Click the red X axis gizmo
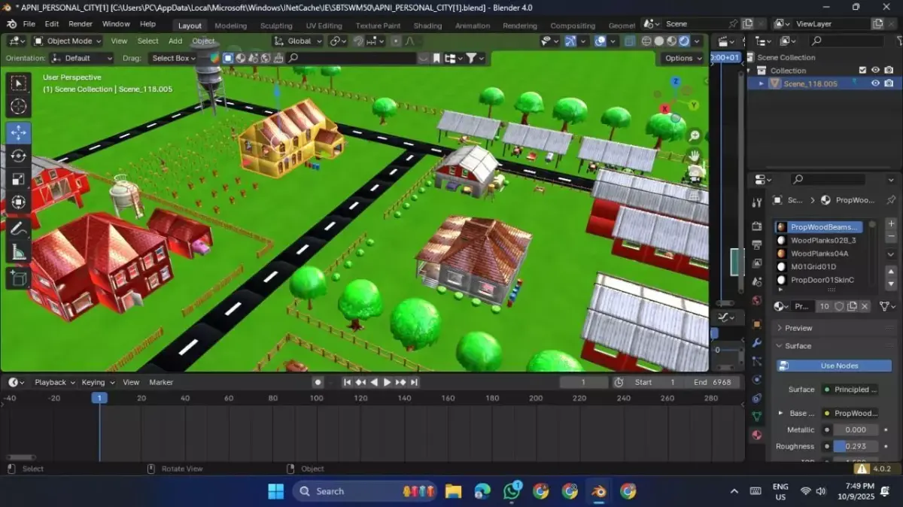 pos(664,109)
